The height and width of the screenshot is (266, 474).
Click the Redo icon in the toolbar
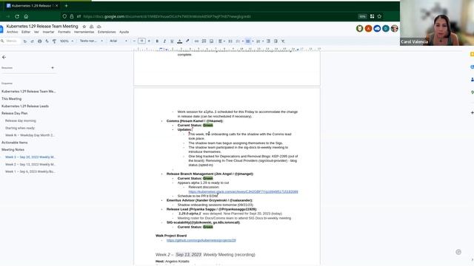point(32,41)
